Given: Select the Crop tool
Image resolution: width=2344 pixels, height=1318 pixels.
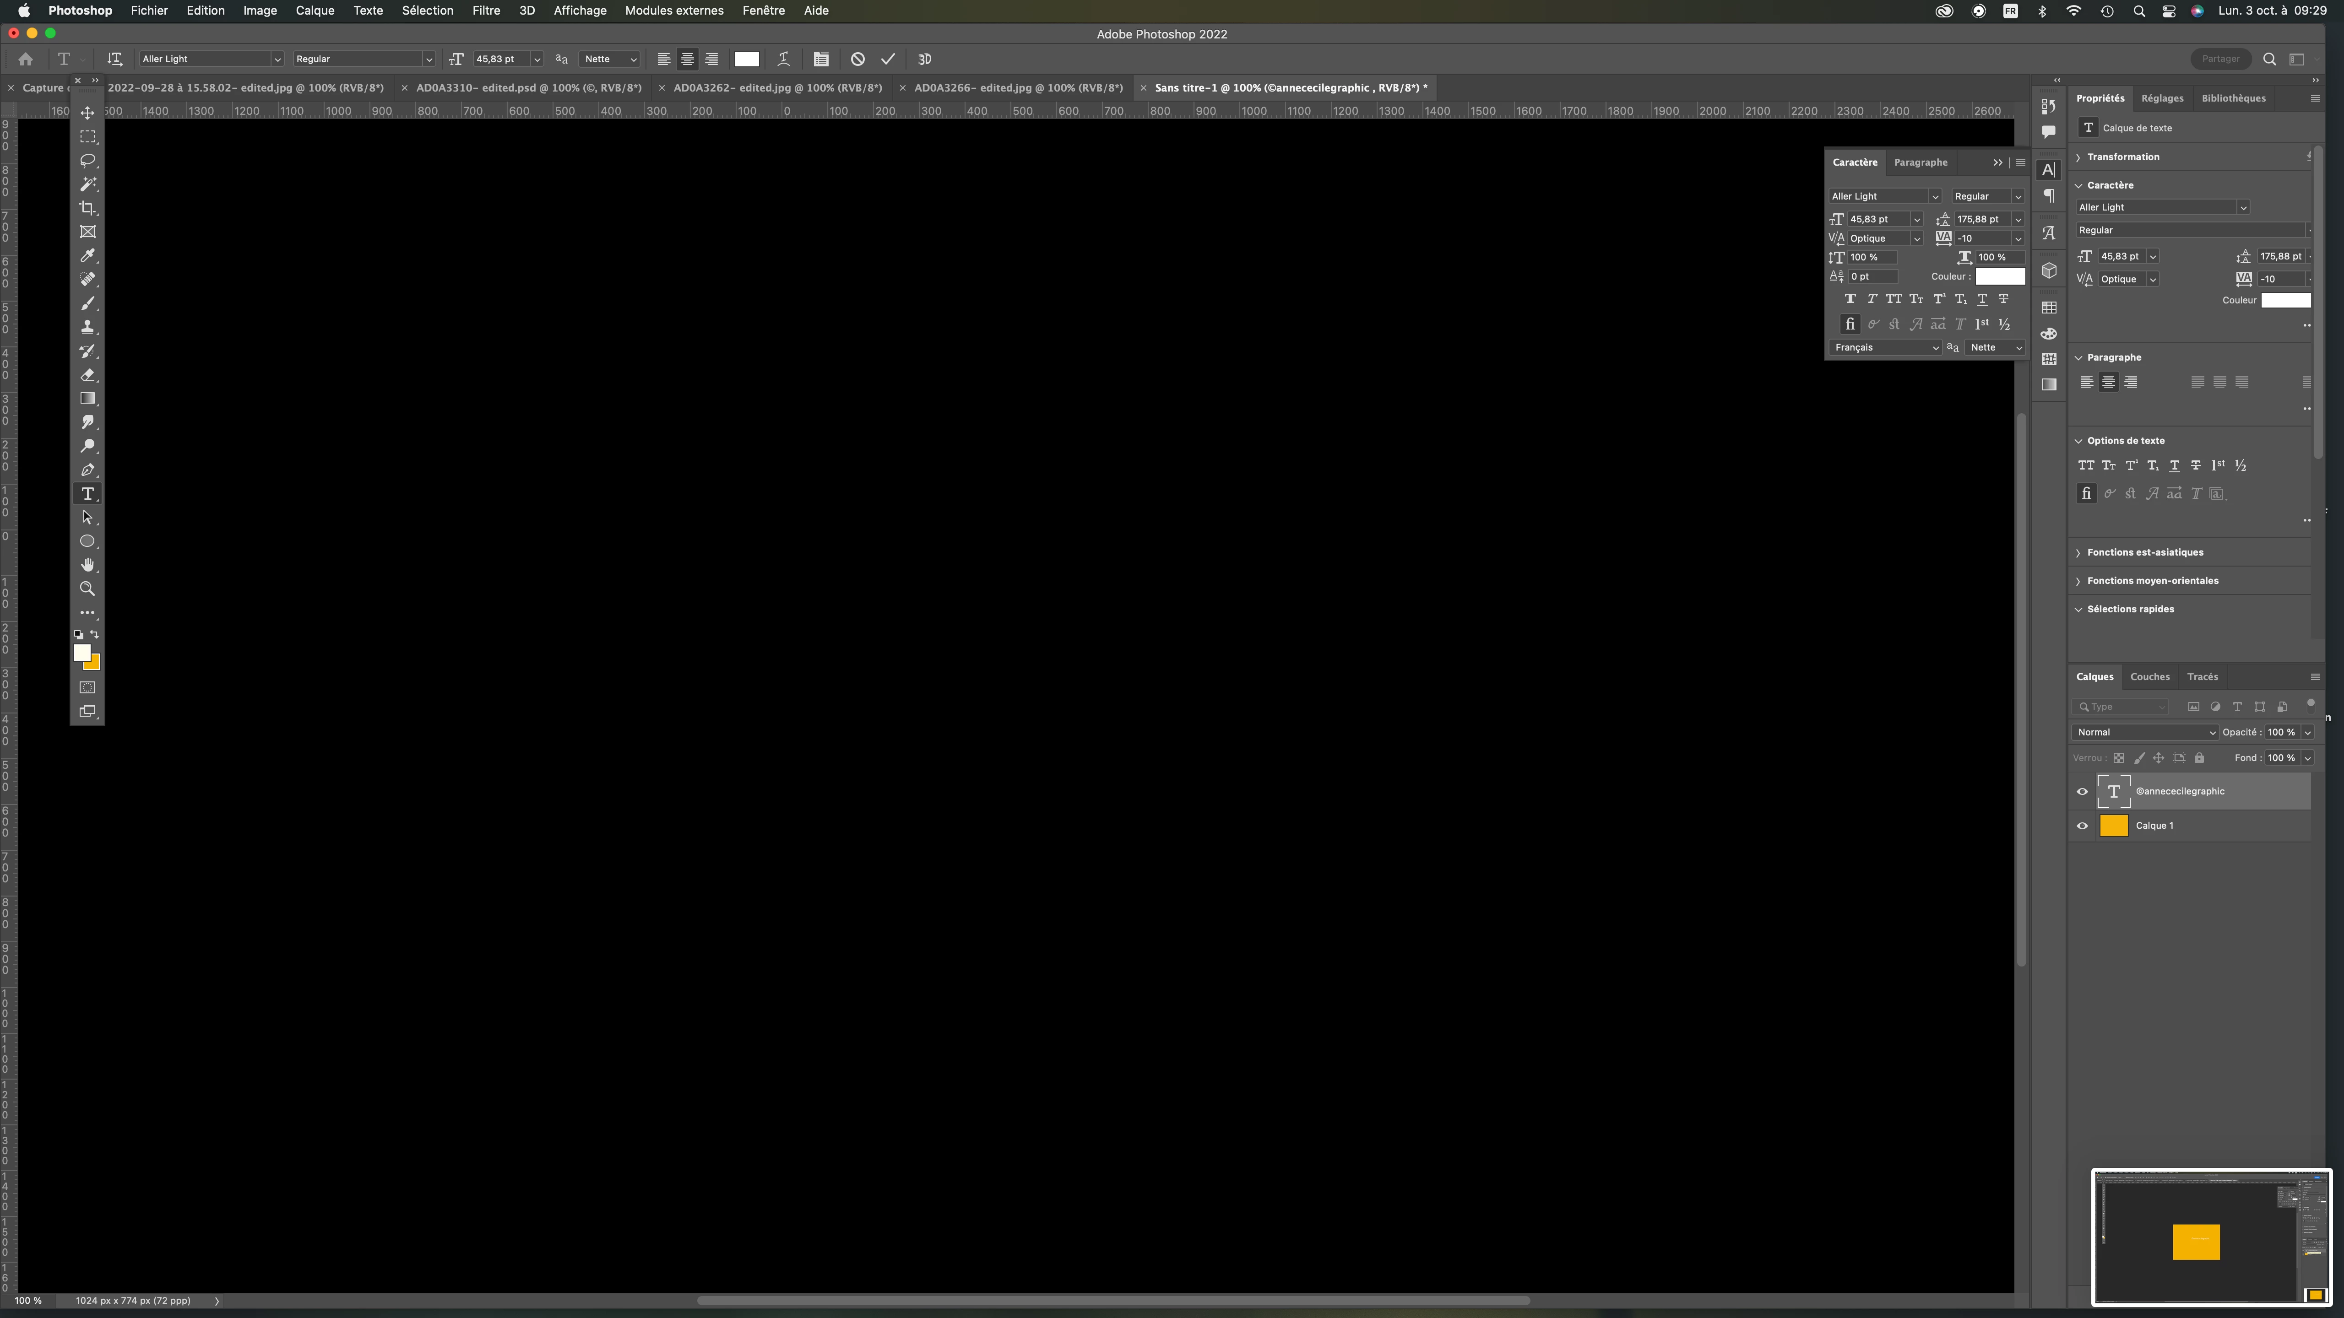Looking at the screenshot, I should coord(87,208).
